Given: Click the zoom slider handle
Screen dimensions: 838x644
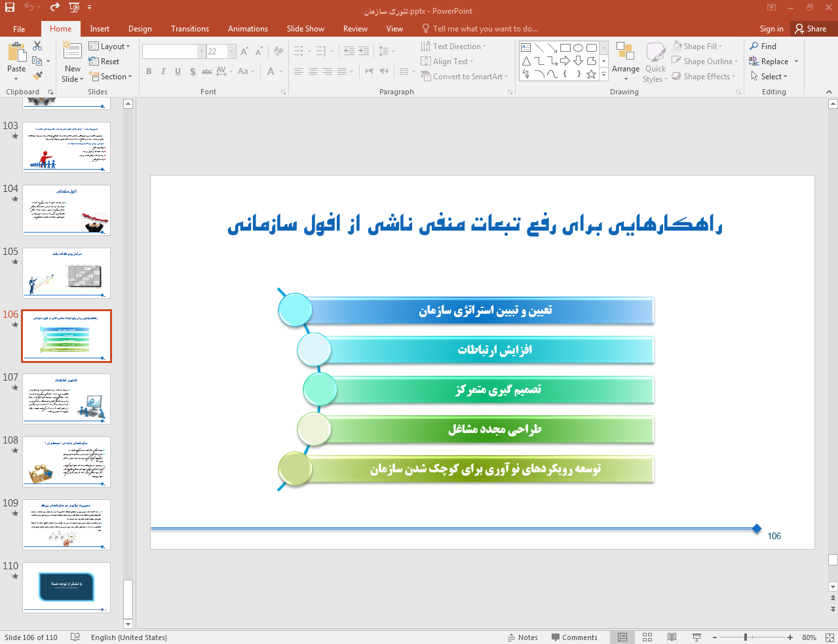Looking at the screenshot, I should tap(746, 637).
